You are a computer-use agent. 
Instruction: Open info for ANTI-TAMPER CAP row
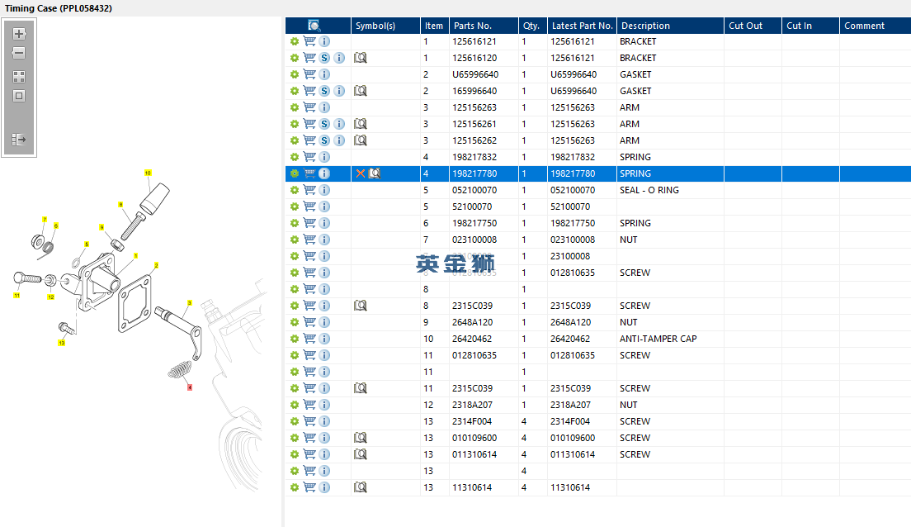click(324, 339)
